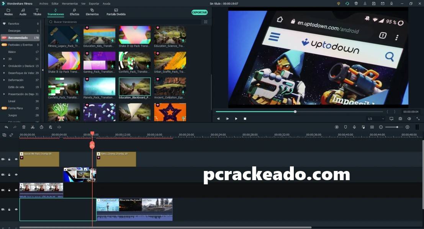Open the Efectos tab
The width and height of the screenshot is (424, 229).
(74, 12)
